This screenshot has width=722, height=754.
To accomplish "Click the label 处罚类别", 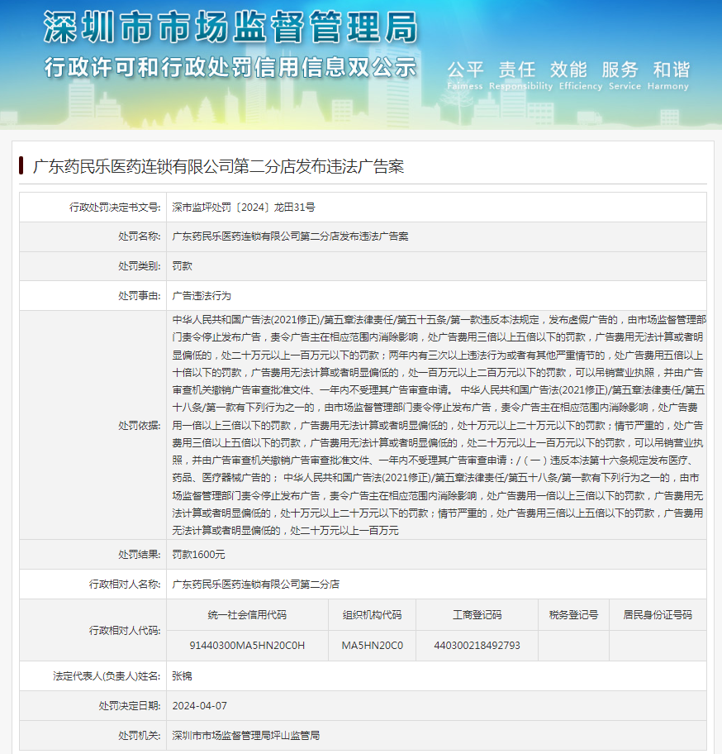I will [x=140, y=266].
